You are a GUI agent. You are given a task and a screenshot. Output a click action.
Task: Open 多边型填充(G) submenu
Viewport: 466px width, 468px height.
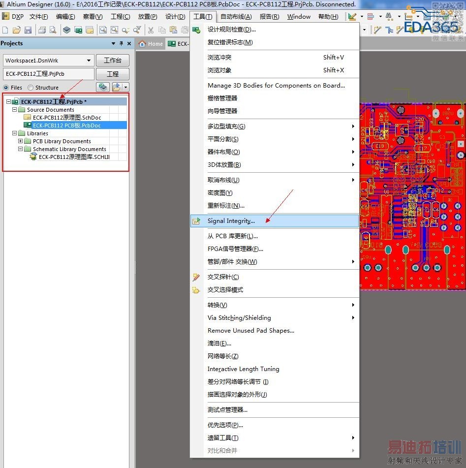[x=275, y=126]
